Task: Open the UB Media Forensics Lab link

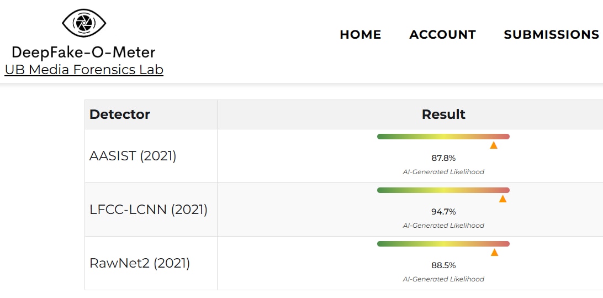Action: (84, 70)
